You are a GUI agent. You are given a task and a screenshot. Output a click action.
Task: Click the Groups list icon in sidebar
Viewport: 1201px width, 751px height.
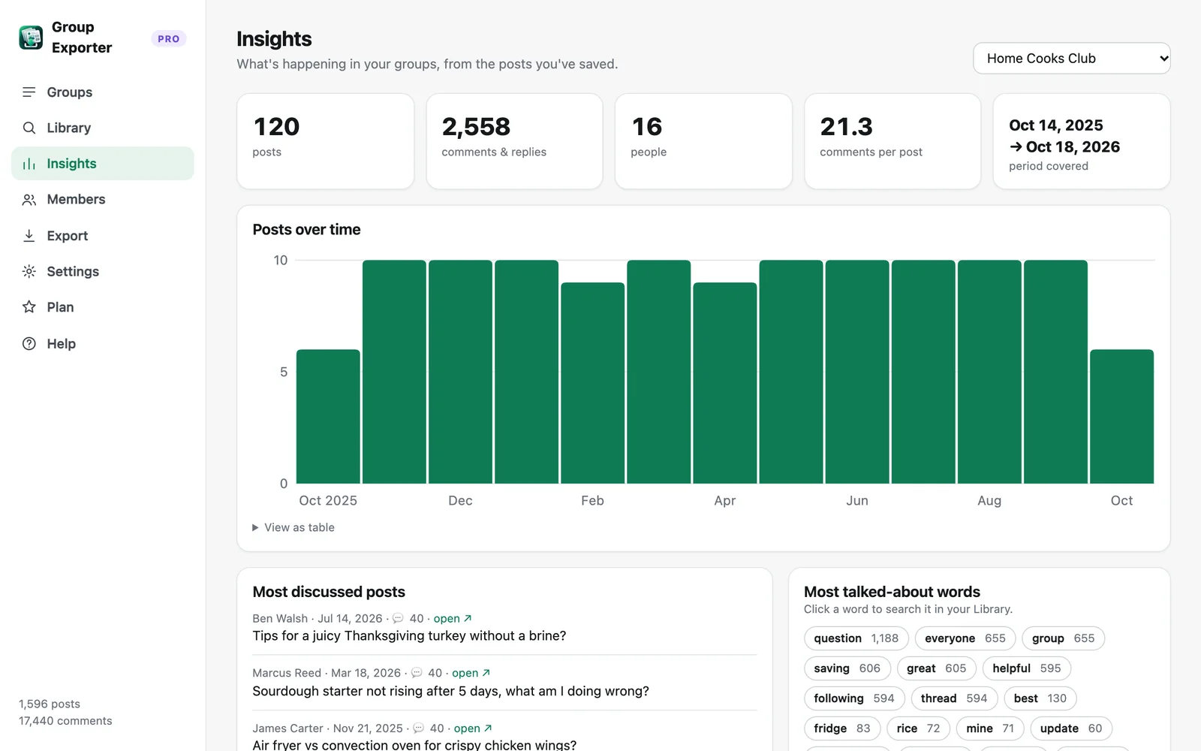point(29,92)
